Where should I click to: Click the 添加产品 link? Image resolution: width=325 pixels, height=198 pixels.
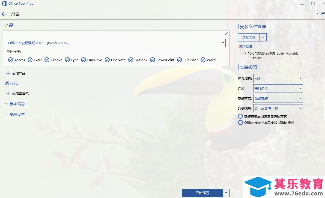tap(19, 74)
